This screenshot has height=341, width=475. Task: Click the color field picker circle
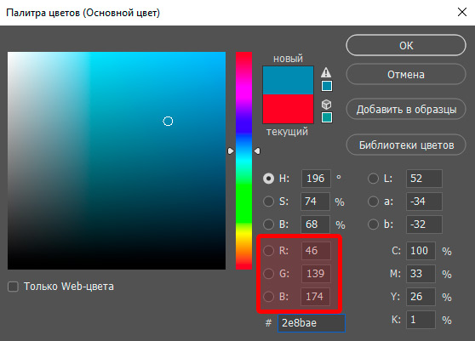point(168,122)
